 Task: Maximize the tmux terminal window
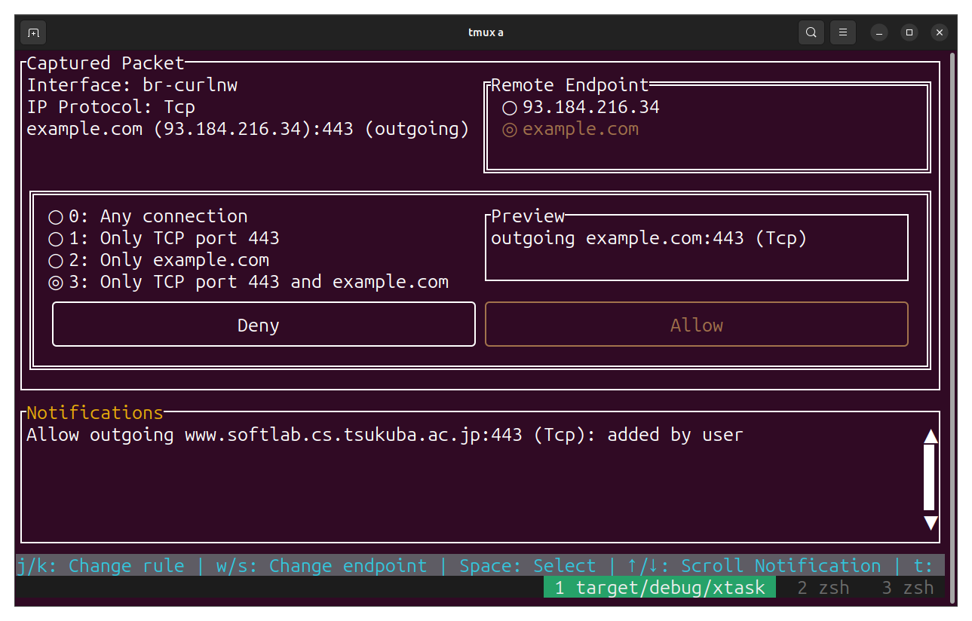pos(909,32)
